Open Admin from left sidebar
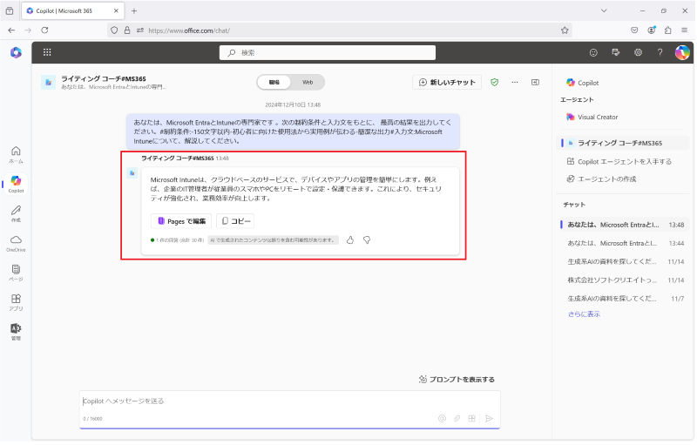Screen dimensions: 697x445 click(16, 332)
